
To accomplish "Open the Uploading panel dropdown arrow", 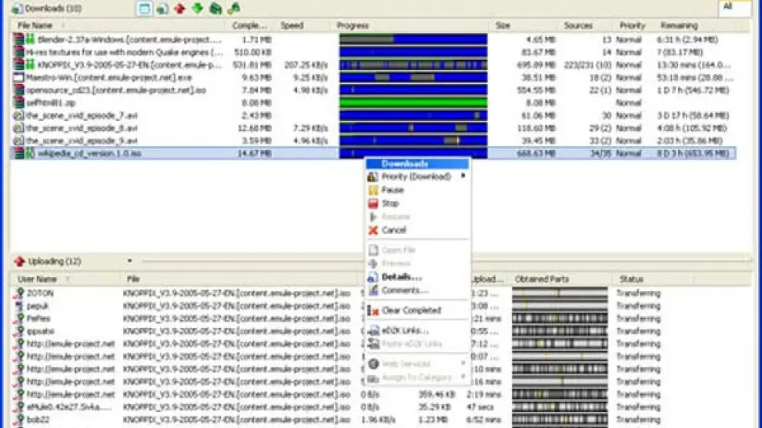I will click(129, 262).
